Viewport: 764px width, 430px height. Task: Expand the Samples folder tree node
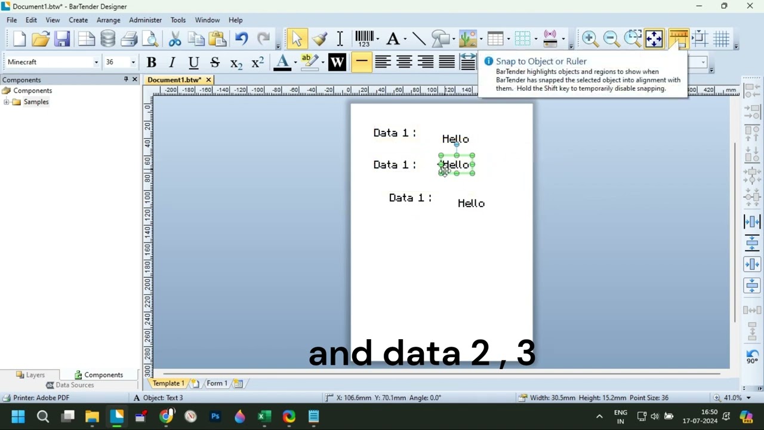6,102
